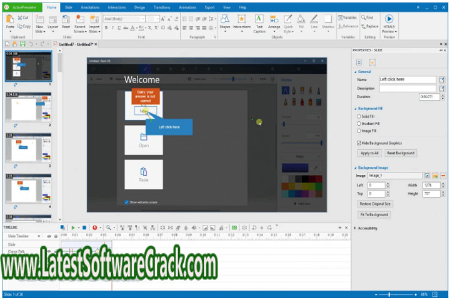
Task: Click the Record Screen icon in the ribbon
Action: [80, 22]
